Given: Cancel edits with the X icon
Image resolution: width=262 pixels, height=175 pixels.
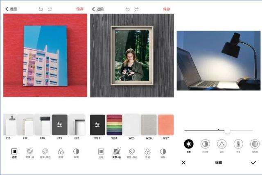Looking at the screenshot, I should (183, 162).
